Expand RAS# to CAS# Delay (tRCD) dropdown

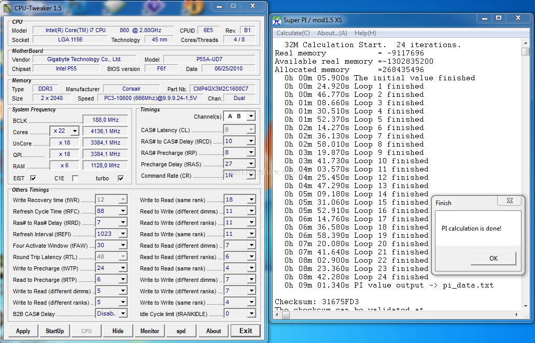251,141
